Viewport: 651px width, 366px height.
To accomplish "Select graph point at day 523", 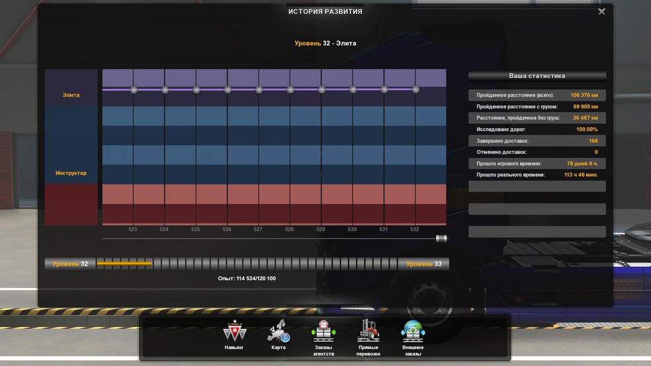I will click(x=134, y=90).
